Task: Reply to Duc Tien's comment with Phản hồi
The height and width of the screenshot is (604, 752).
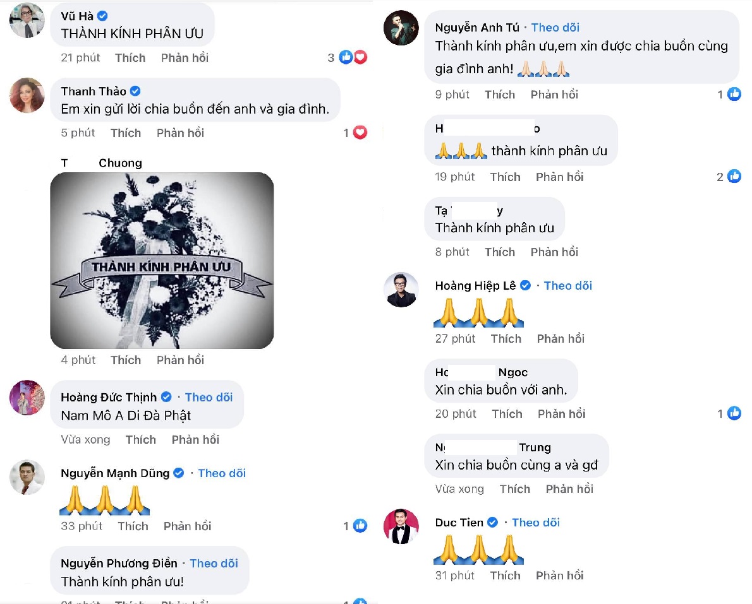Action: pyautogui.click(x=560, y=575)
